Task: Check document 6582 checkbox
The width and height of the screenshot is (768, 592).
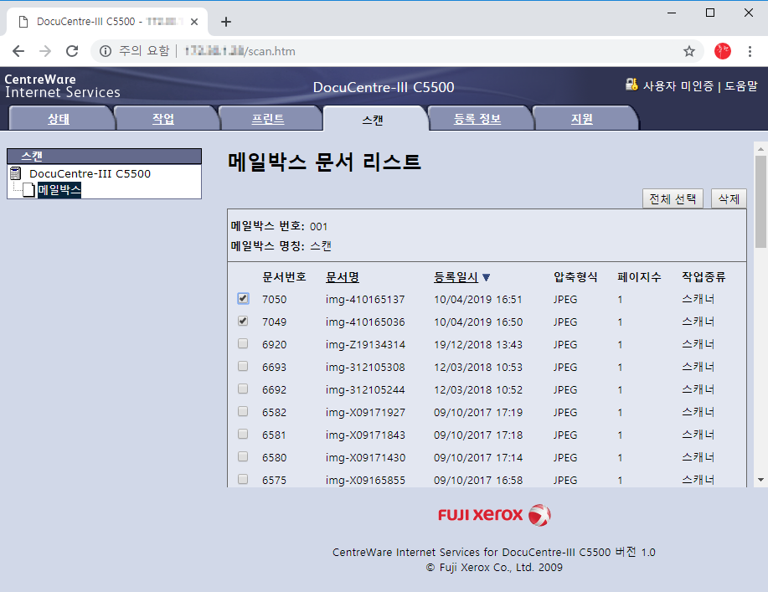Action: pos(243,411)
